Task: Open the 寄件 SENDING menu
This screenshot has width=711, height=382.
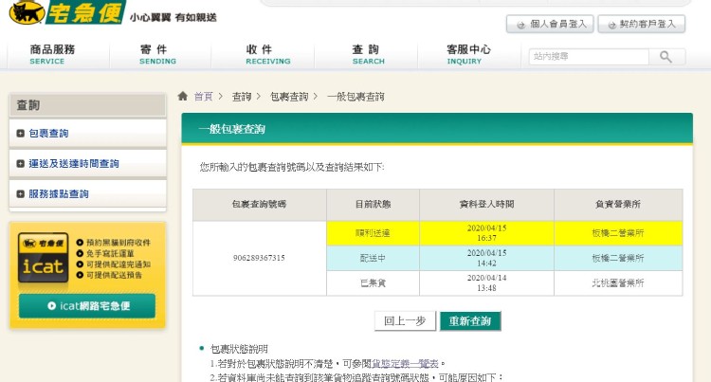Action: pos(157,54)
